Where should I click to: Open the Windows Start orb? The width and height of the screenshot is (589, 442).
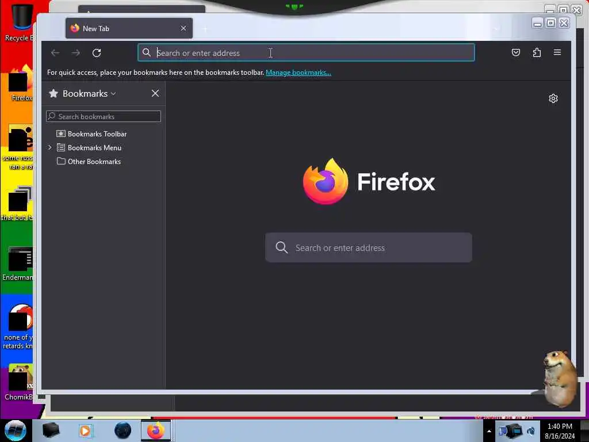point(16,430)
